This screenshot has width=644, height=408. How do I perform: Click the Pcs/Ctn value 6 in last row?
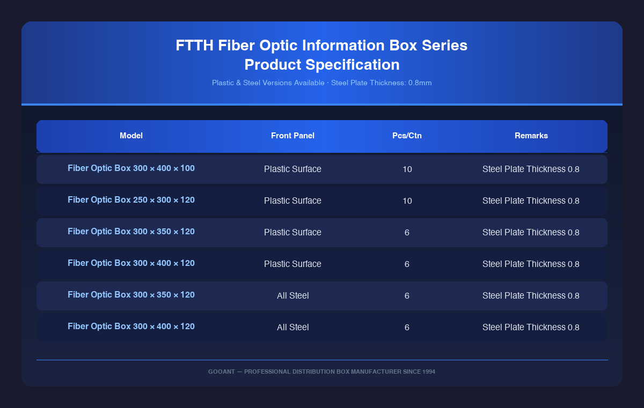[x=407, y=327]
